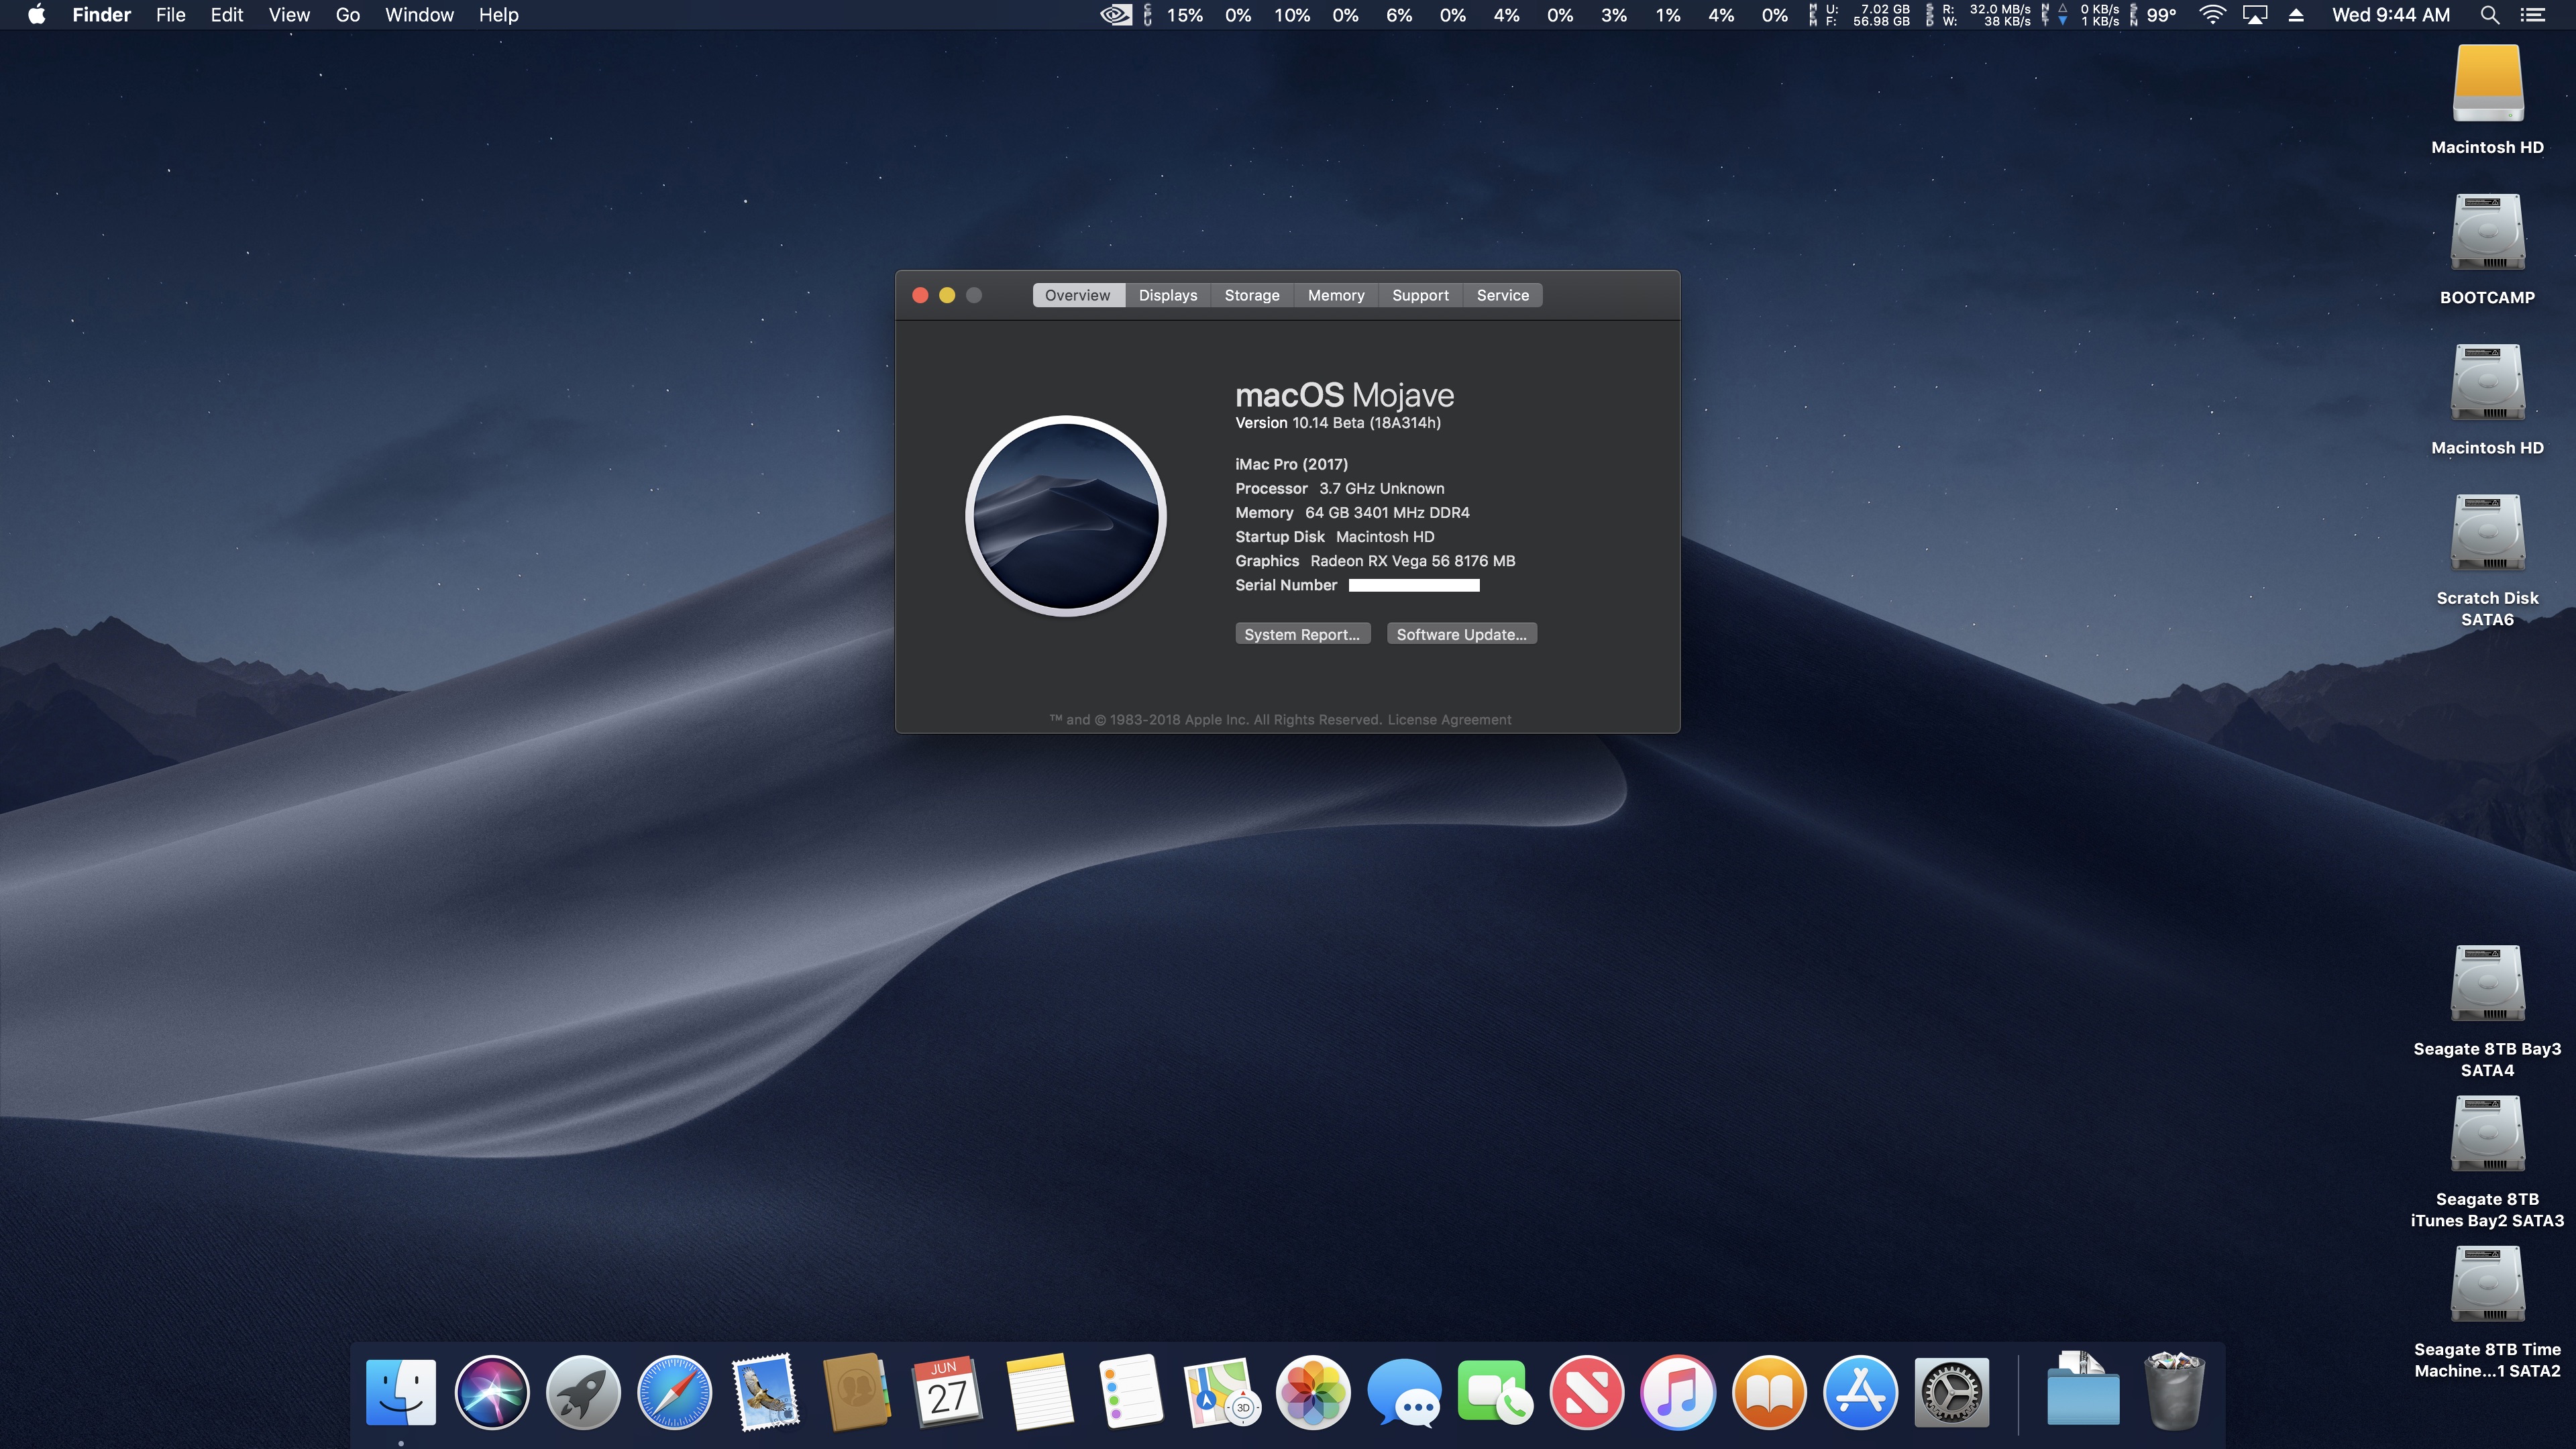The height and width of the screenshot is (1449, 2576).
Task: Open System Preferences gear icon
Action: coord(1951,1392)
